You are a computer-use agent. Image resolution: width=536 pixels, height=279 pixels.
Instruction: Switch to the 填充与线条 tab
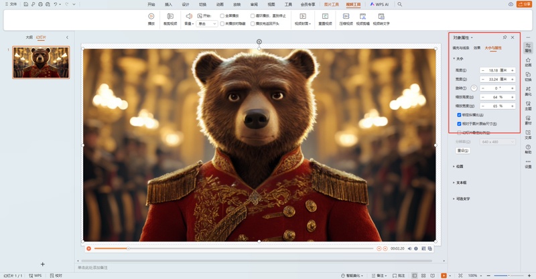(461, 48)
